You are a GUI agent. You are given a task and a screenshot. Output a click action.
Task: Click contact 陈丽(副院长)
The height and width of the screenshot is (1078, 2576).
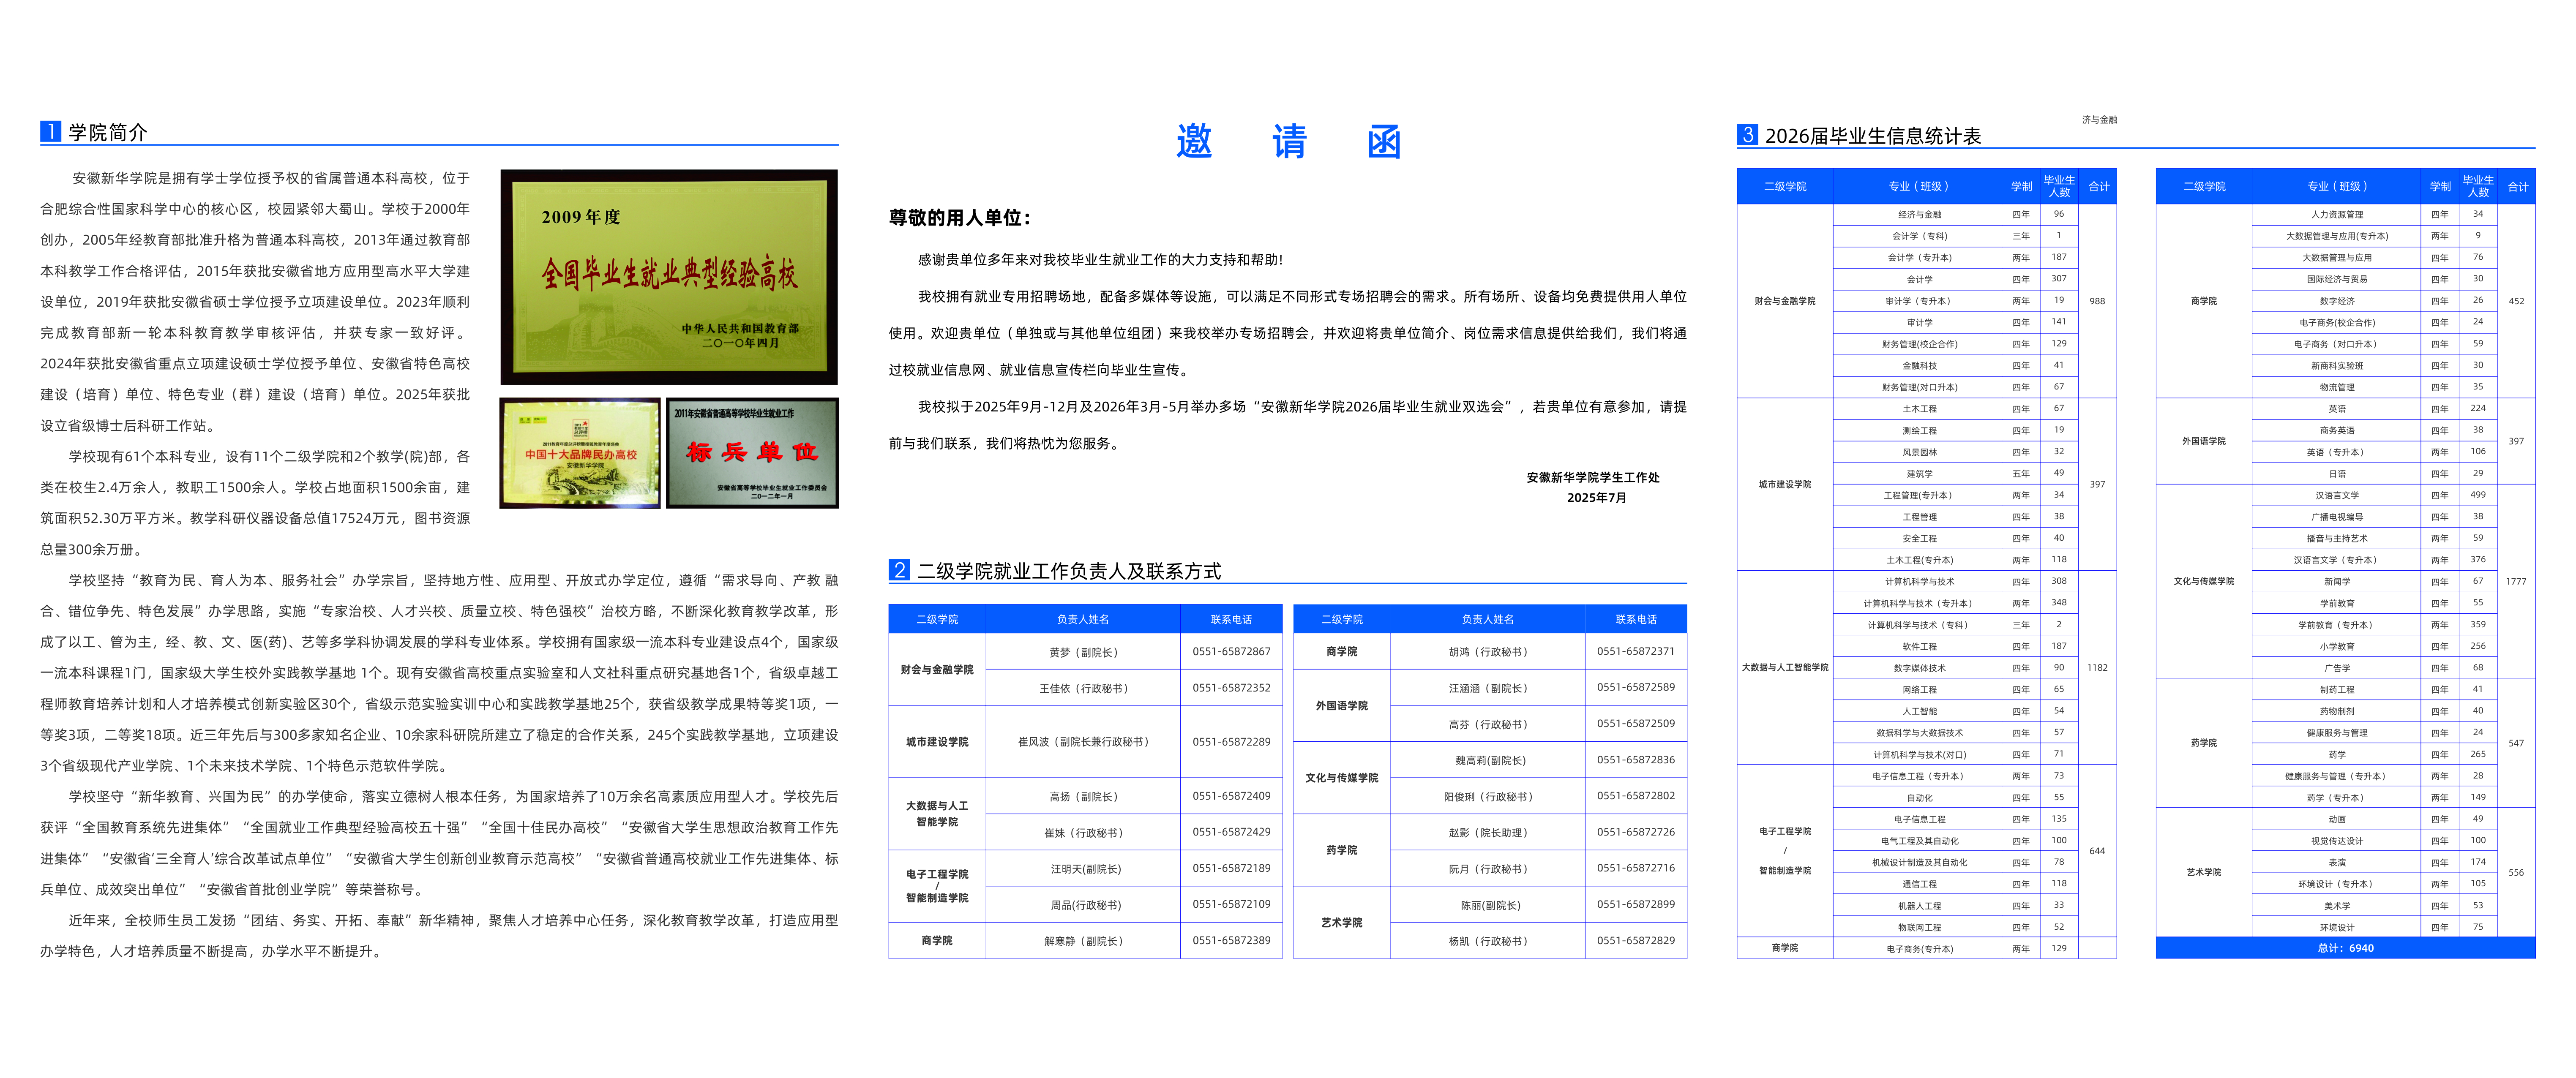click(1489, 905)
